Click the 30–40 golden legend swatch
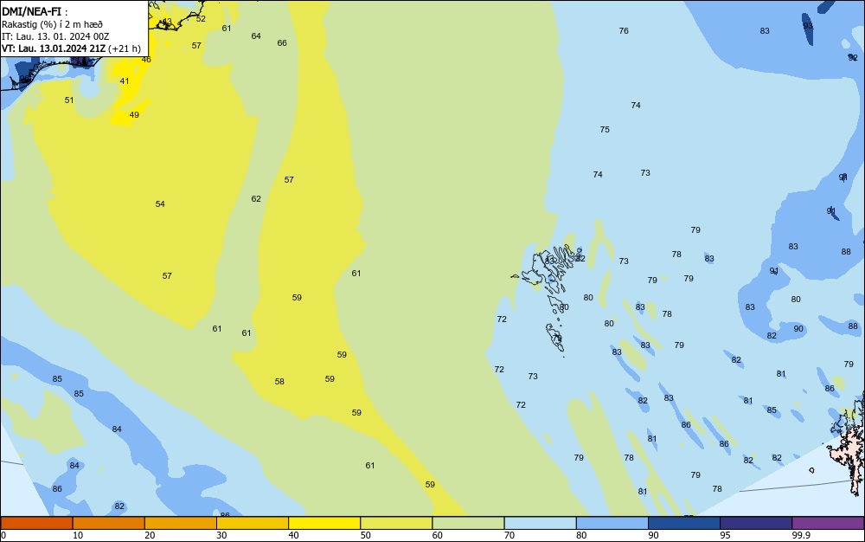The image size is (865, 542). click(253, 523)
